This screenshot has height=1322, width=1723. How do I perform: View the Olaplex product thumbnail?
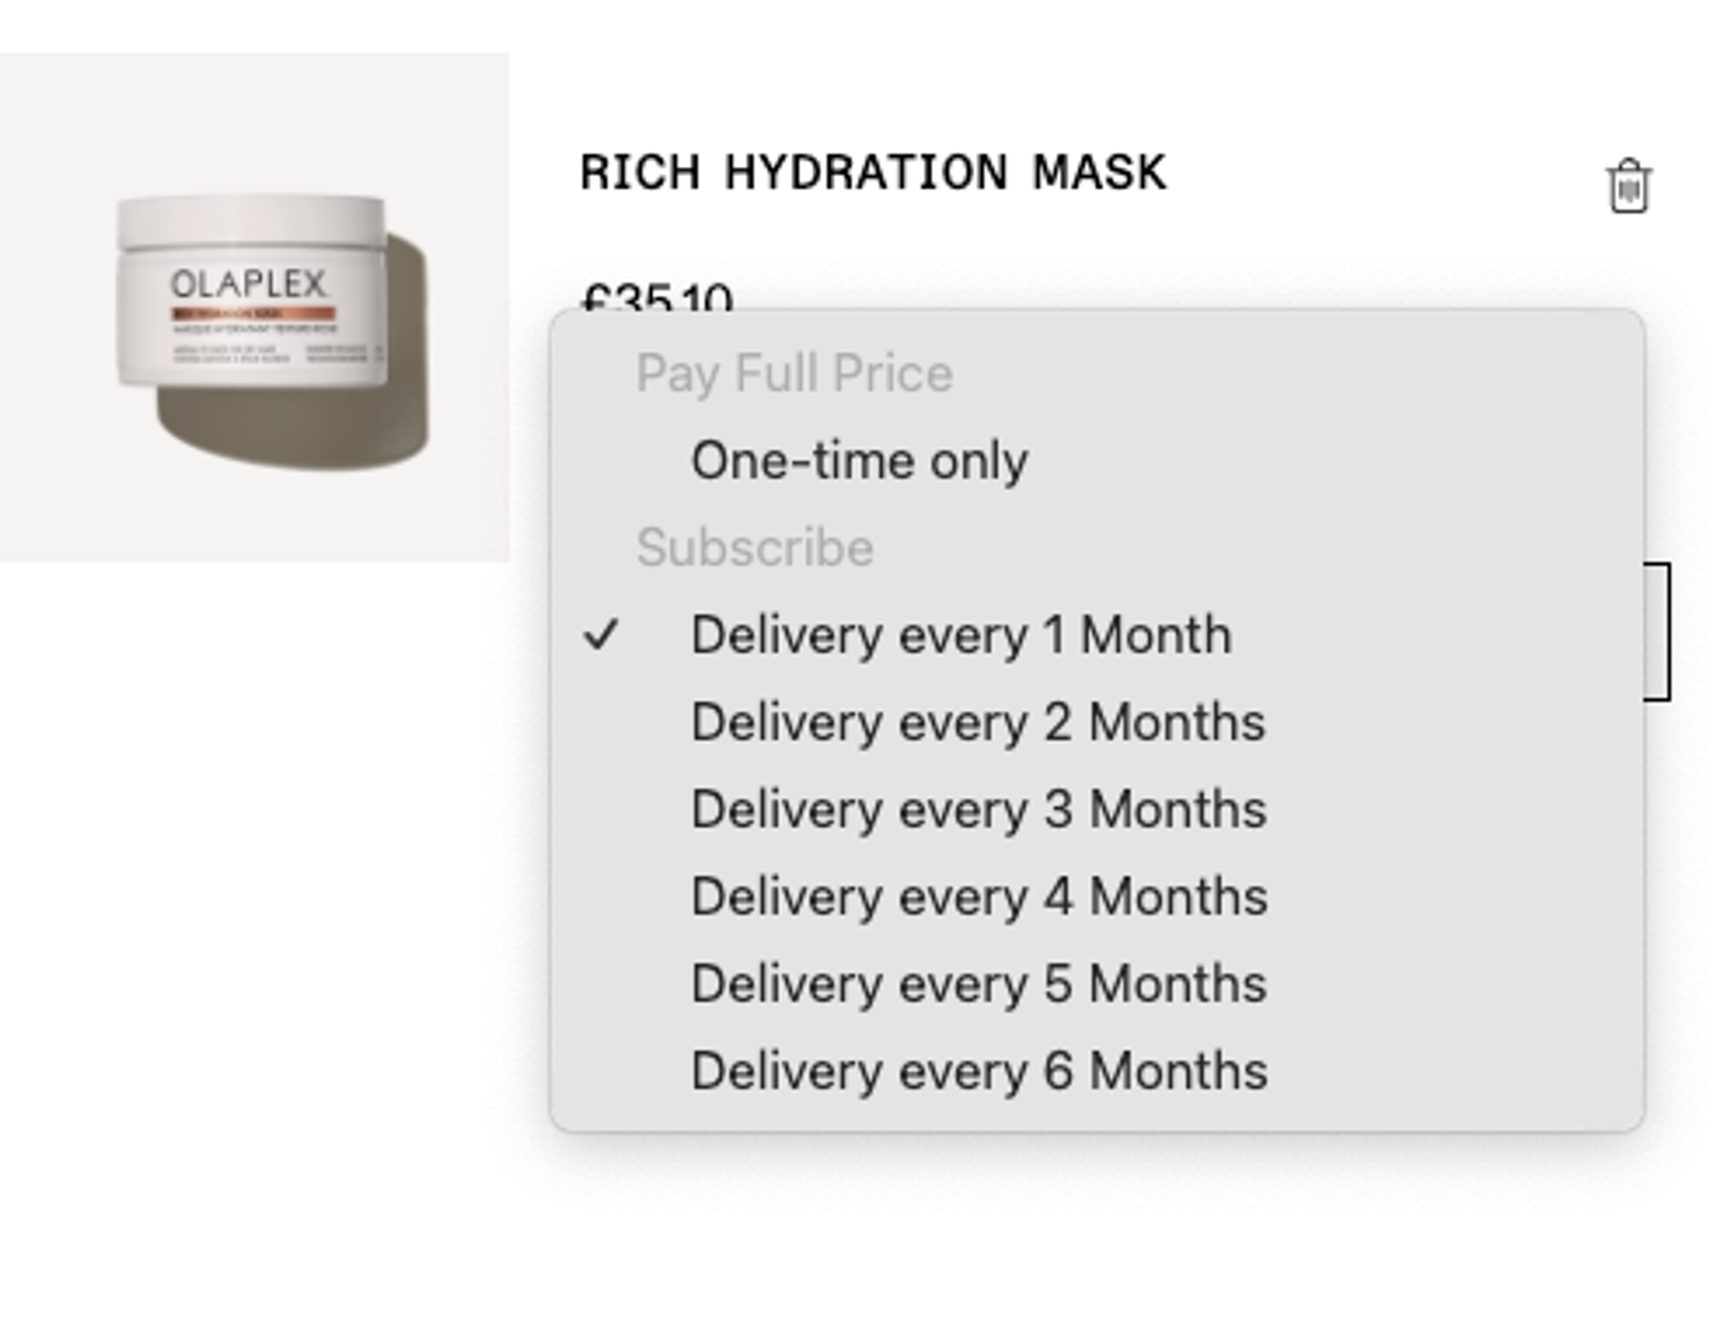tap(255, 303)
